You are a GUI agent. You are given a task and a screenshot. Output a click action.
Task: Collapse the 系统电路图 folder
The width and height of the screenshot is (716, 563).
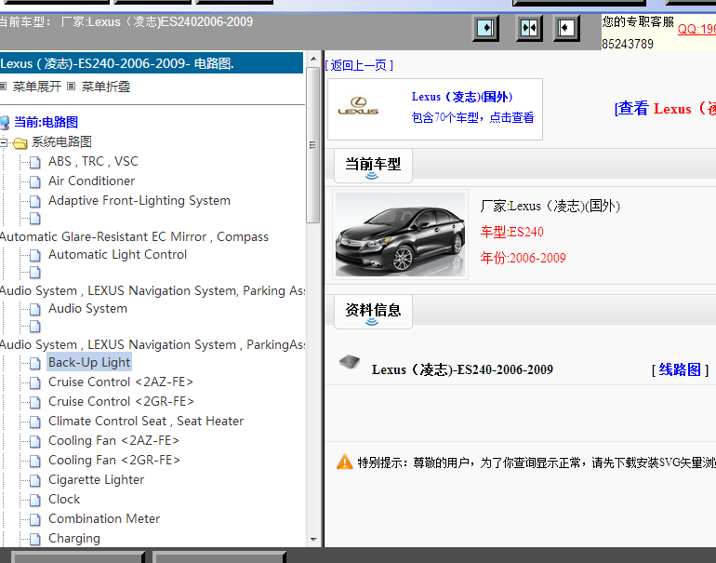(3, 142)
